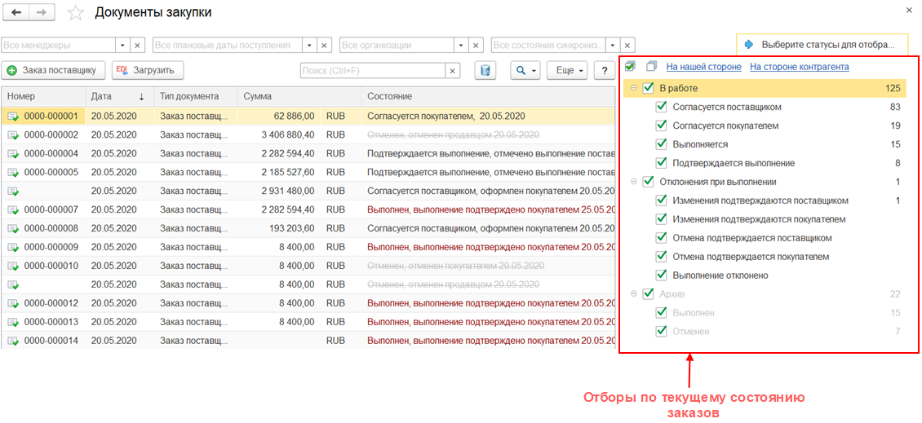Click into Все организации filter field
The image size is (922, 423).
coord(397,46)
